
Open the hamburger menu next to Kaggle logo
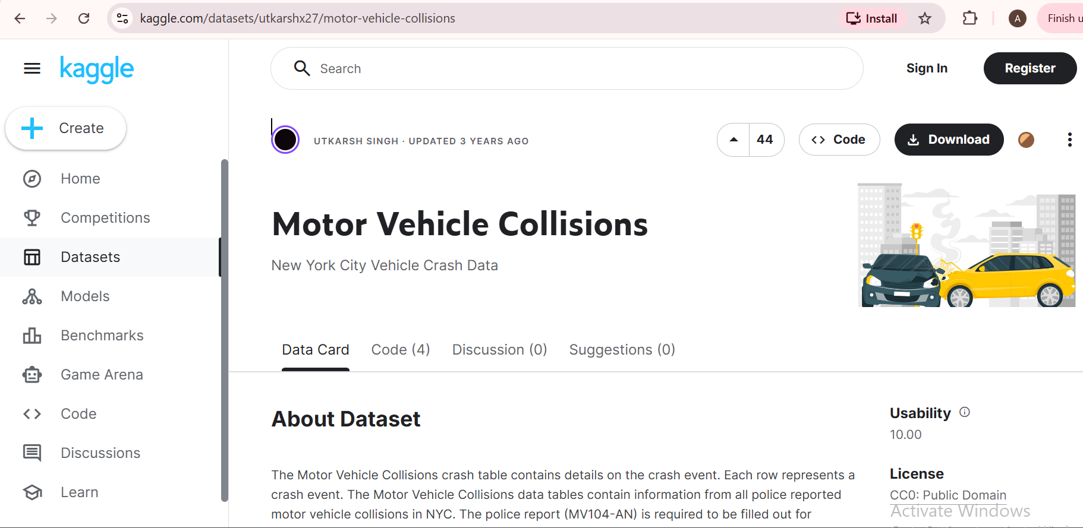click(x=32, y=69)
